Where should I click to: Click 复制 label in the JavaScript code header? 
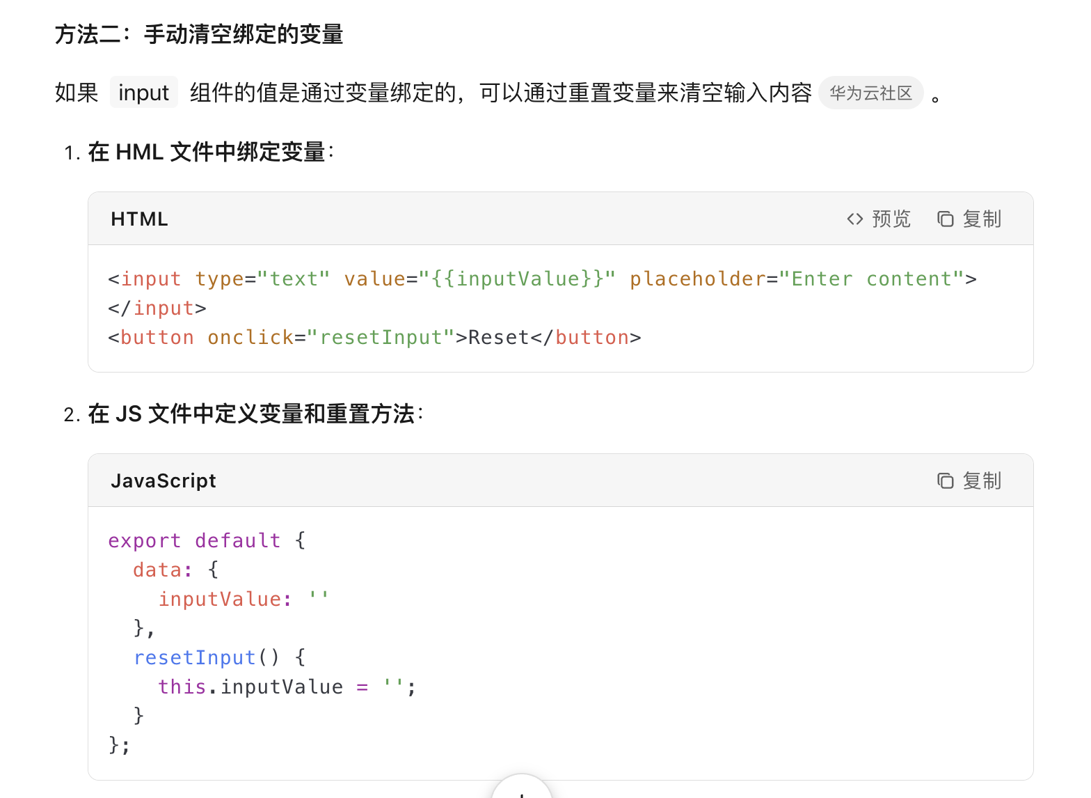coord(982,481)
